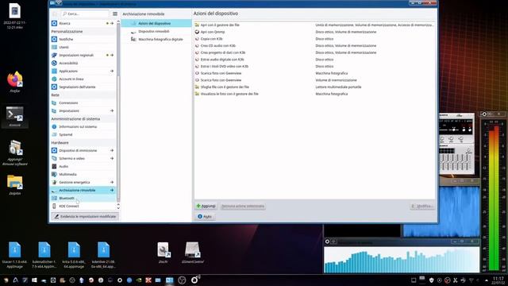This screenshot has width=508, height=286.
Task: Select Sfoglia file con il gestore dei file
Action: (314, 87)
